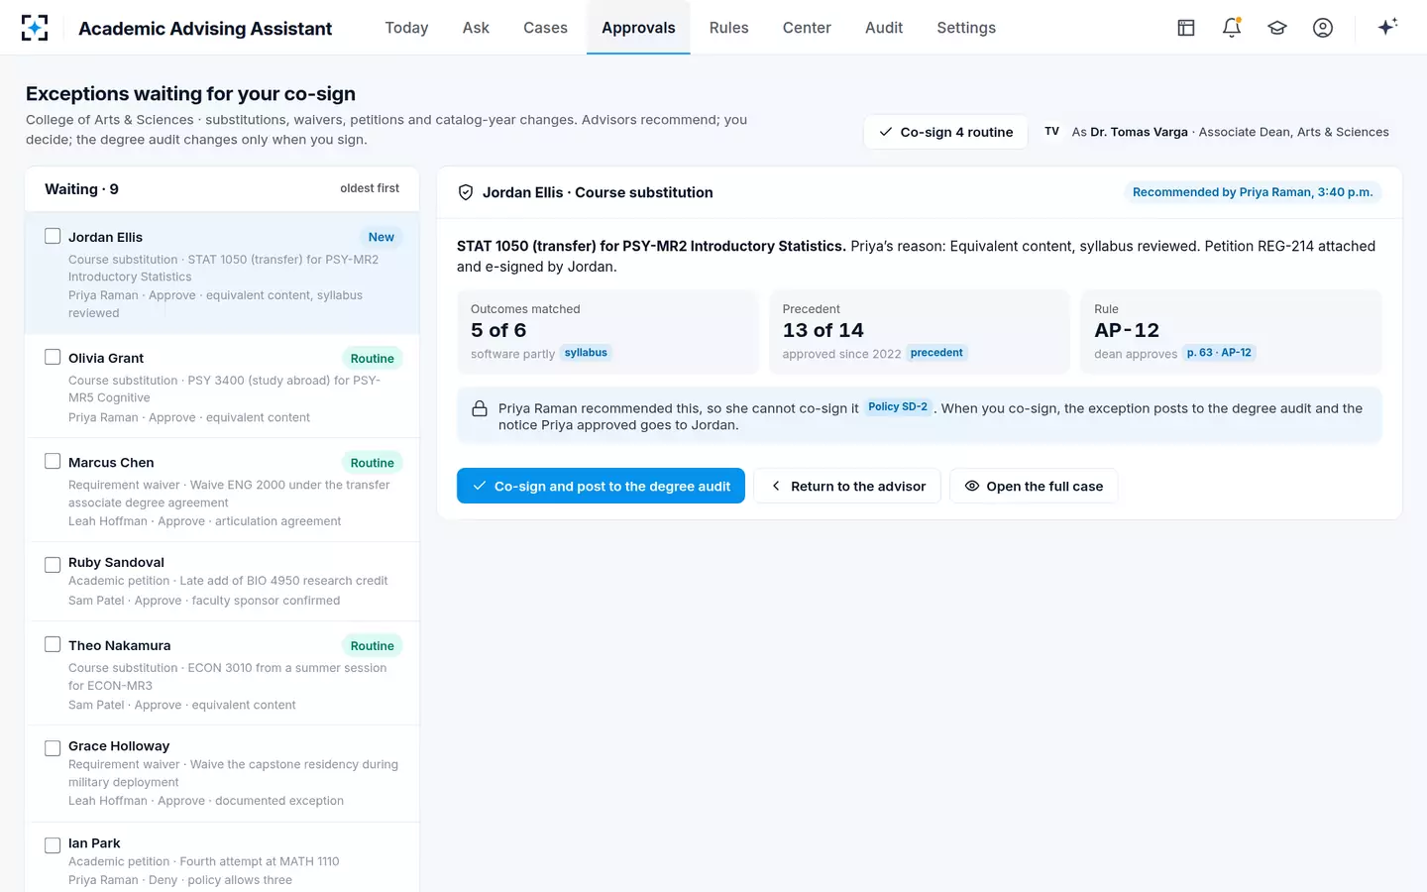Open the Audit tab
The height and width of the screenshot is (892, 1427).
tap(884, 28)
